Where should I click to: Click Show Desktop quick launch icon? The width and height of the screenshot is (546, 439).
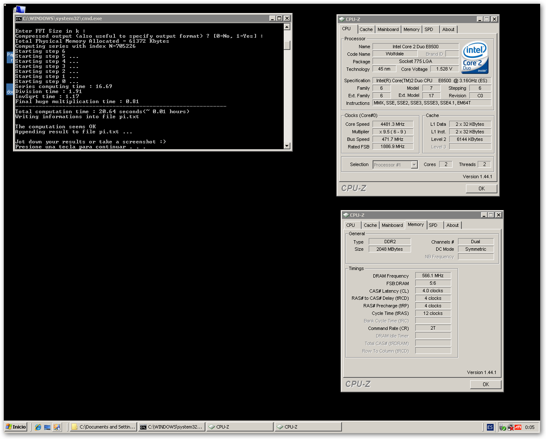click(x=47, y=427)
